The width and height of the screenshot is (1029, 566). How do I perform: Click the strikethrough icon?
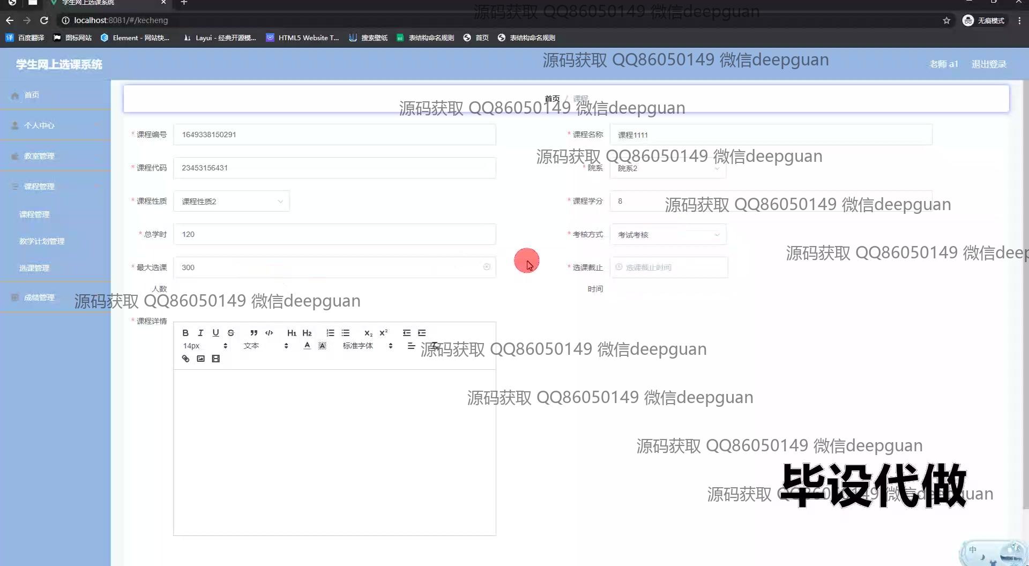point(231,333)
